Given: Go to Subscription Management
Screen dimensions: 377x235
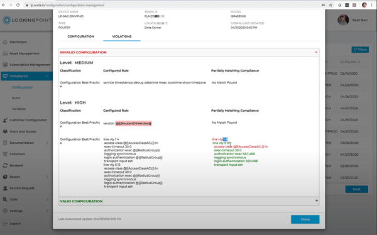Looking at the screenshot, I should [30, 65].
